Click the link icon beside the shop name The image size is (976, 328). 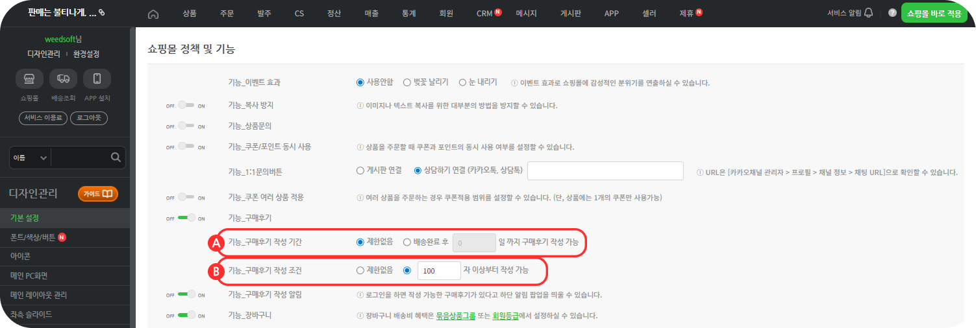pyautogui.click(x=101, y=13)
